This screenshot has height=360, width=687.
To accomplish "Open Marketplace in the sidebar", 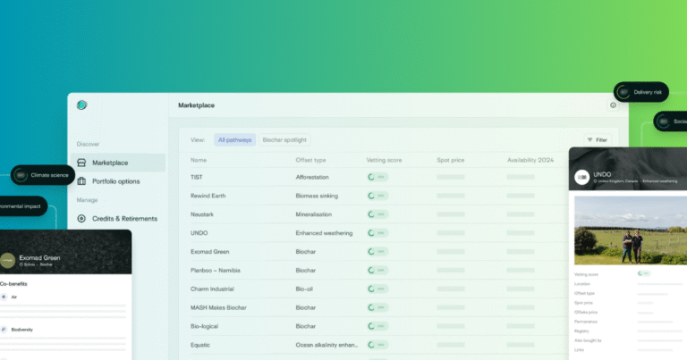I will (x=118, y=163).
